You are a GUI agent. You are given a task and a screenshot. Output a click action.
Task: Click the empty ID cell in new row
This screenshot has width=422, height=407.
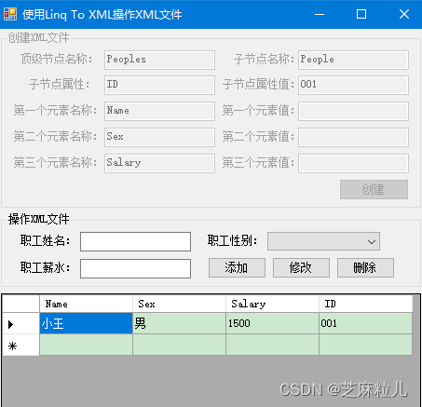pos(365,345)
